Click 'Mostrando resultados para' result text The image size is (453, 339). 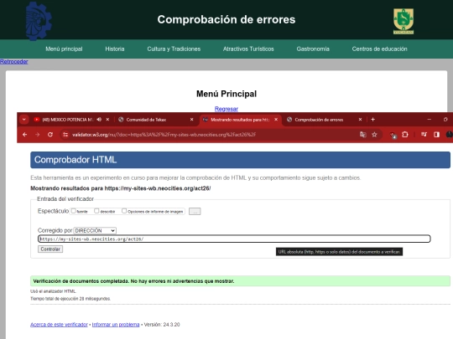click(121, 188)
